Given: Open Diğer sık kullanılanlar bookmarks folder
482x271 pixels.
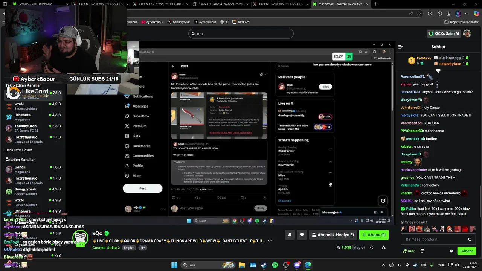Looking at the screenshot, I should 461,22.
